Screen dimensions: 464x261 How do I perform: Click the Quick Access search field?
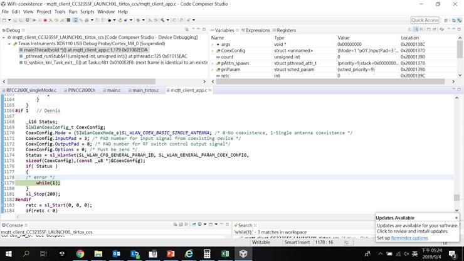[425, 20]
